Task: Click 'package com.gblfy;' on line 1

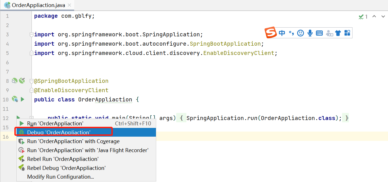Action: 65,16
